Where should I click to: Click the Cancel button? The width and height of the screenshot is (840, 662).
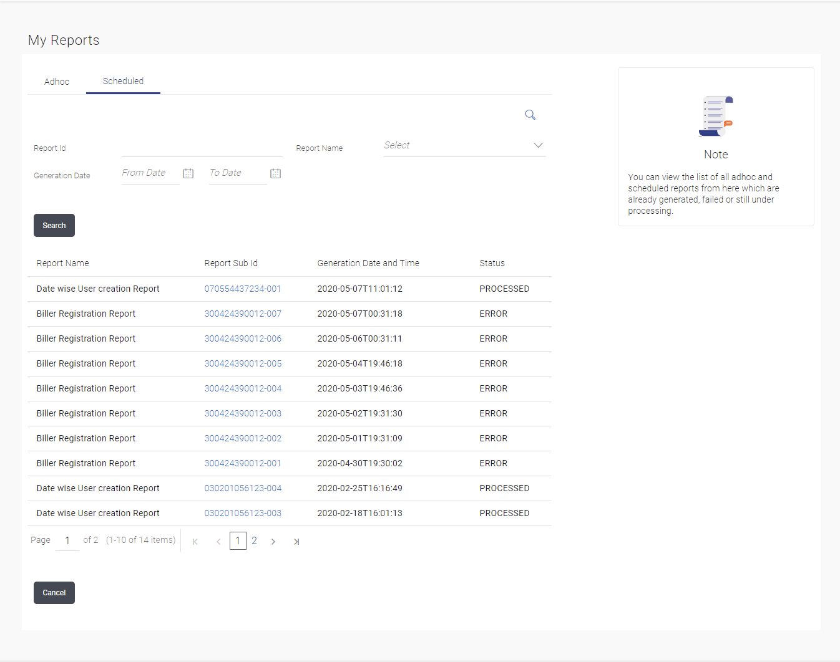pos(54,593)
